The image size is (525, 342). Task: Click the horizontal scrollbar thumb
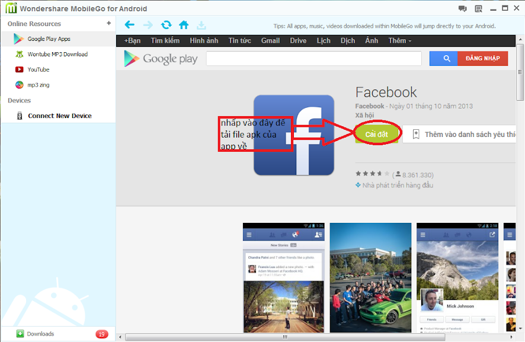285,337
